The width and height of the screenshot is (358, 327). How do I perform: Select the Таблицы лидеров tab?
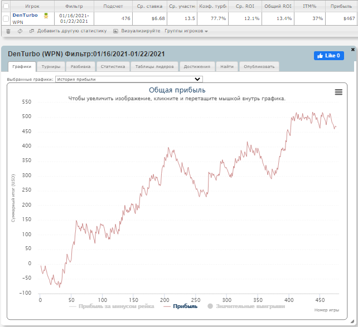point(154,67)
